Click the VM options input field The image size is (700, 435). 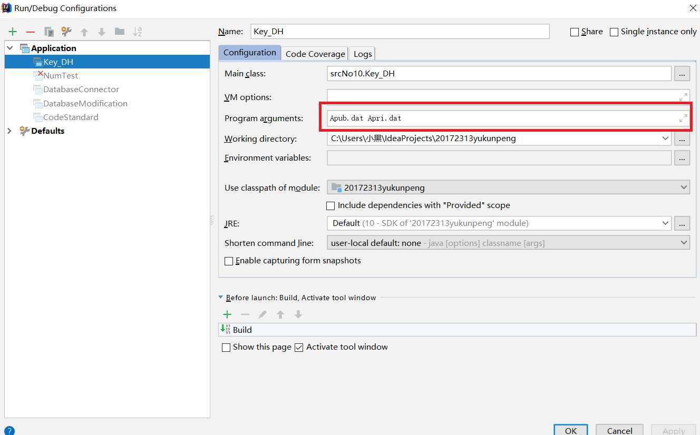[x=509, y=97]
